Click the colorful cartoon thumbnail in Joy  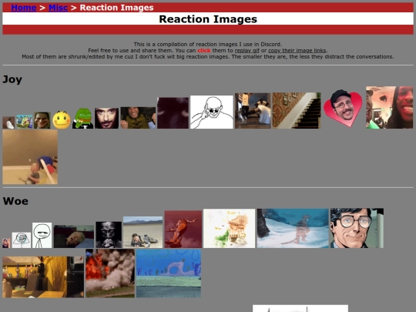[x=24, y=122]
